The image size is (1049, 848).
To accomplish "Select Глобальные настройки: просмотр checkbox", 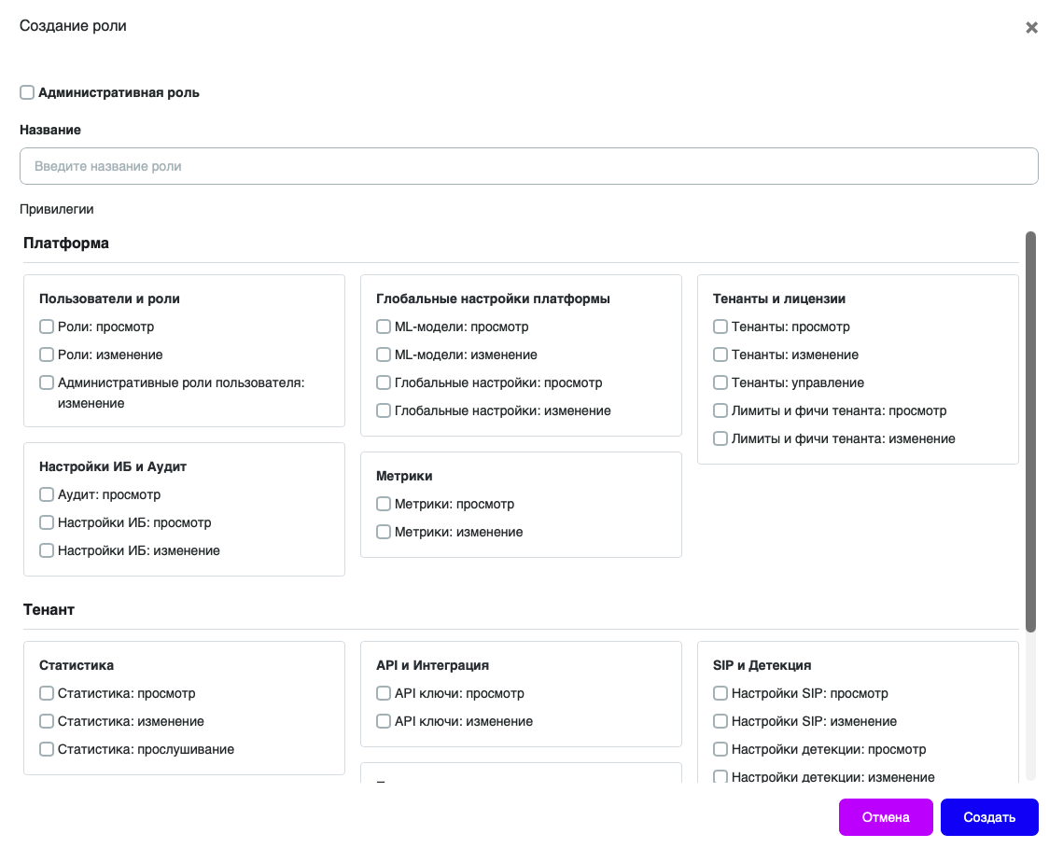I will pos(384,382).
